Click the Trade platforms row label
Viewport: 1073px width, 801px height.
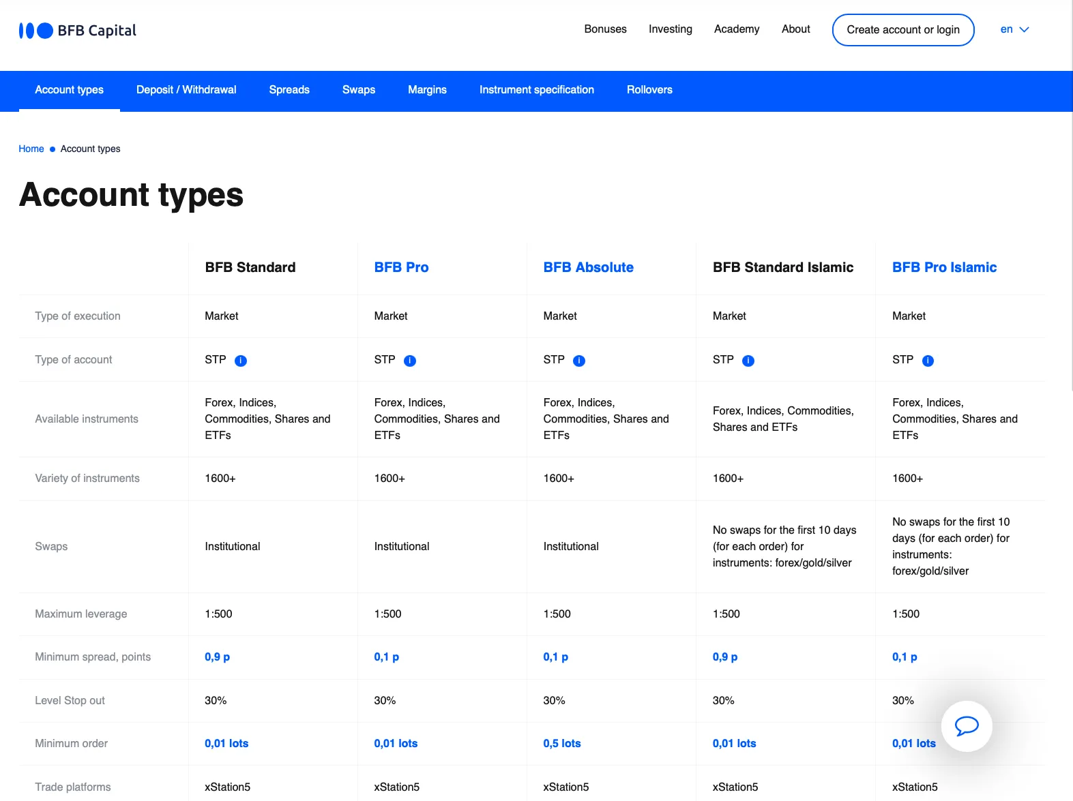73,787
